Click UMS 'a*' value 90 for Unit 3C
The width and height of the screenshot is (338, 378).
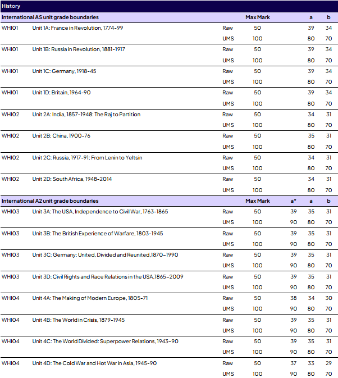point(293,266)
